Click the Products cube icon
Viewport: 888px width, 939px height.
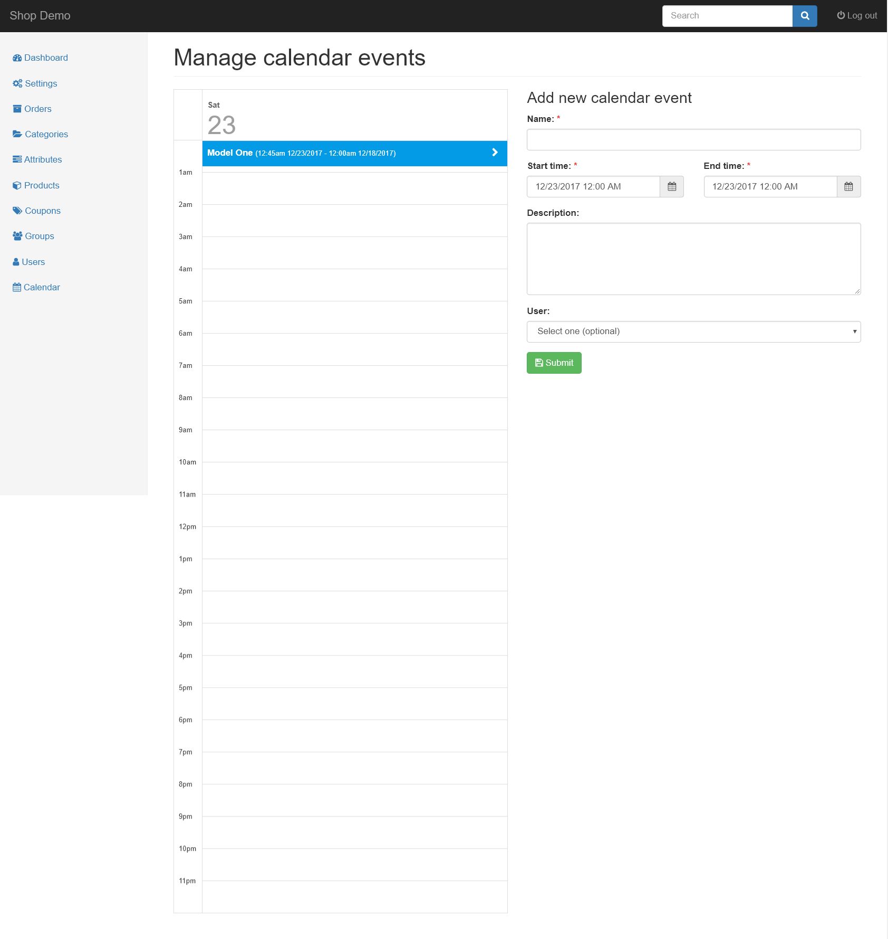[x=17, y=185]
